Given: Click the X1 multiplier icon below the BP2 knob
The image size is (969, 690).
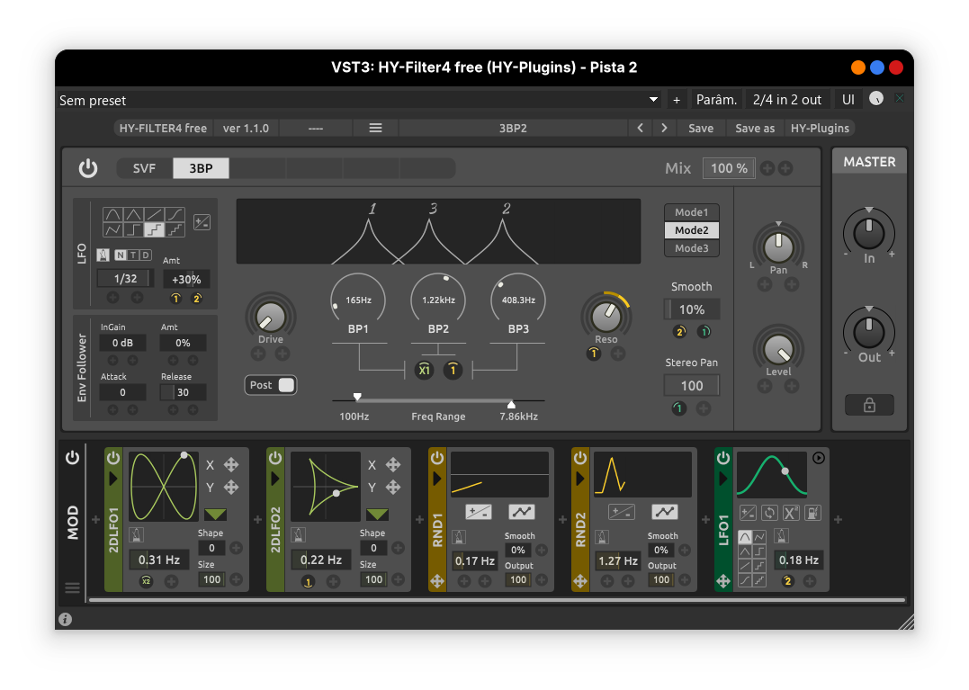Looking at the screenshot, I should 424,370.
